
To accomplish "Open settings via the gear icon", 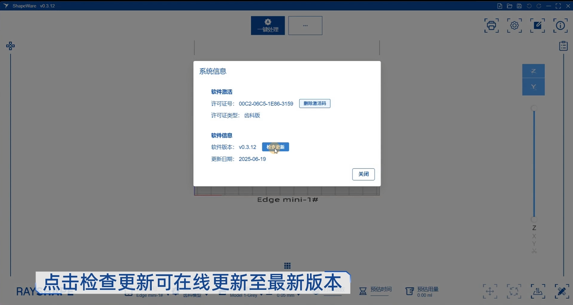I will pos(514,26).
